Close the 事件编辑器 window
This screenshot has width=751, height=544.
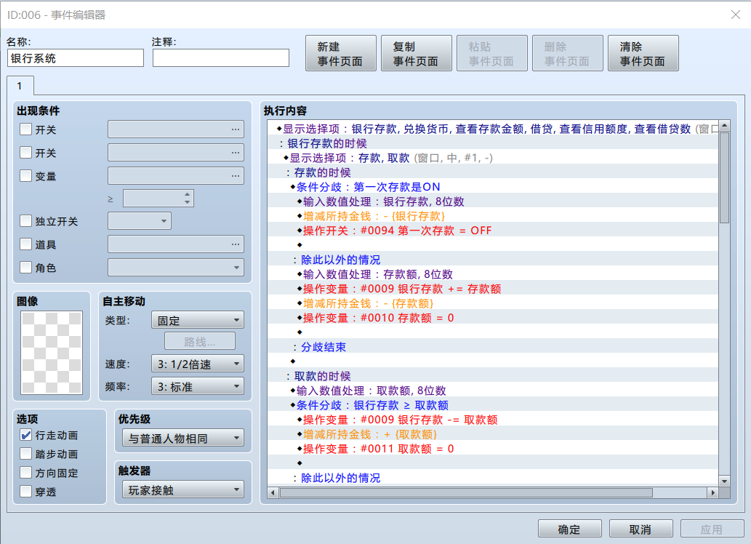coord(736,15)
